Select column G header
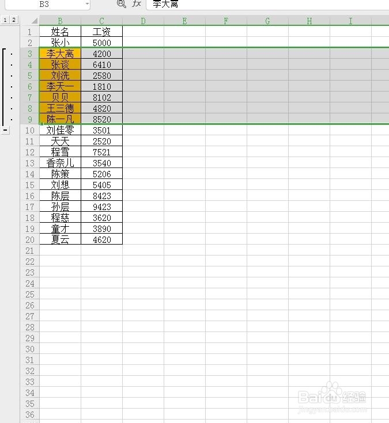This screenshot has width=389, height=423. pyautogui.click(x=267, y=21)
